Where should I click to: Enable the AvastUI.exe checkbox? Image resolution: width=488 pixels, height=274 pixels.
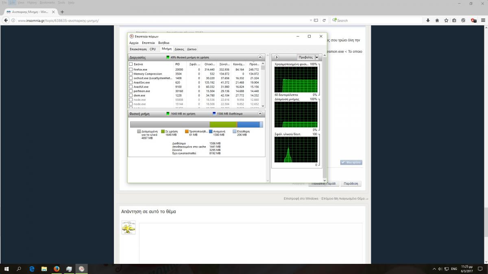click(x=131, y=86)
